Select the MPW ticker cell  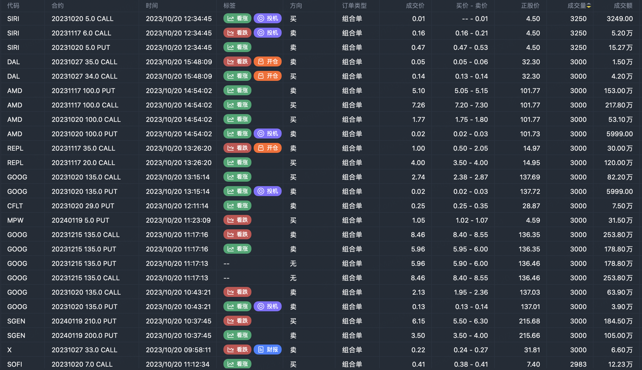pos(15,220)
